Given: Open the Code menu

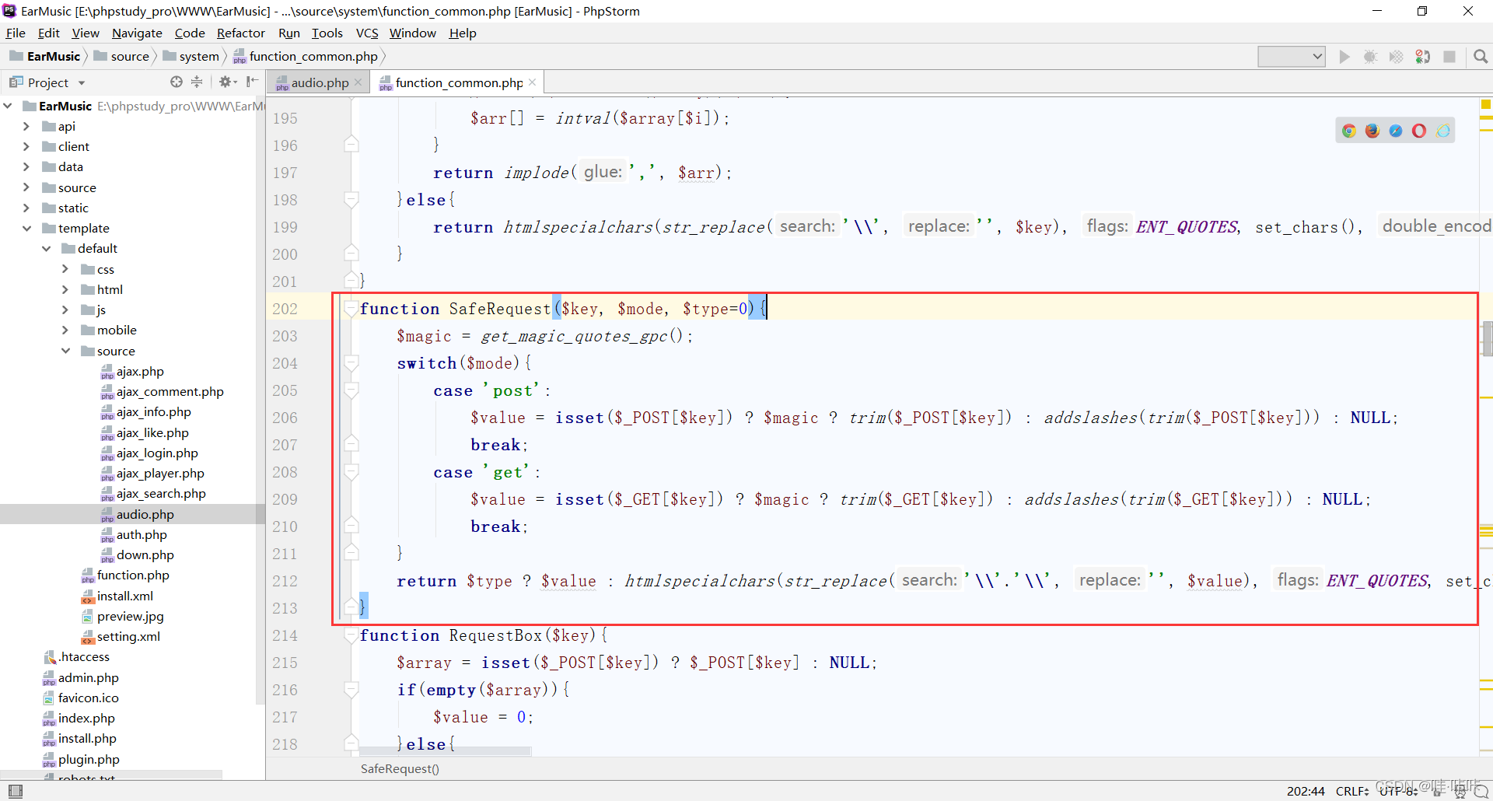Looking at the screenshot, I should click(190, 33).
